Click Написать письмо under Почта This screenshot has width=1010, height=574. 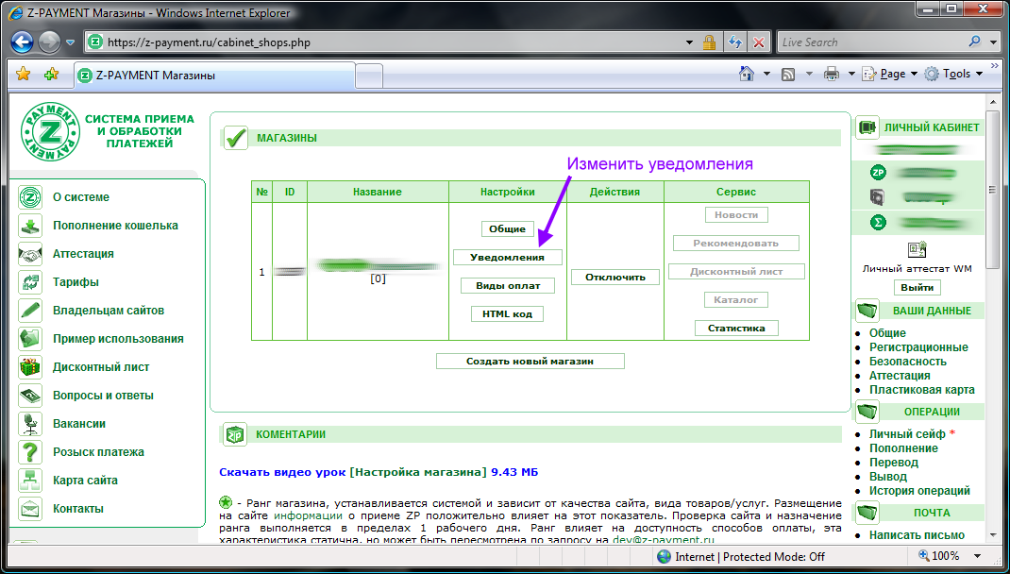[x=917, y=535]
